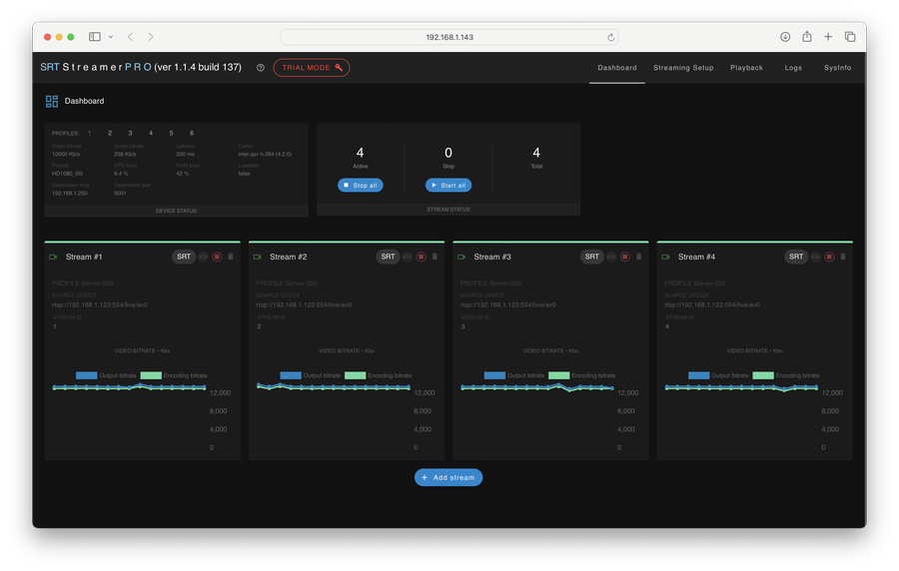Stop Stream #3 with red stop icon

point(625,257)
